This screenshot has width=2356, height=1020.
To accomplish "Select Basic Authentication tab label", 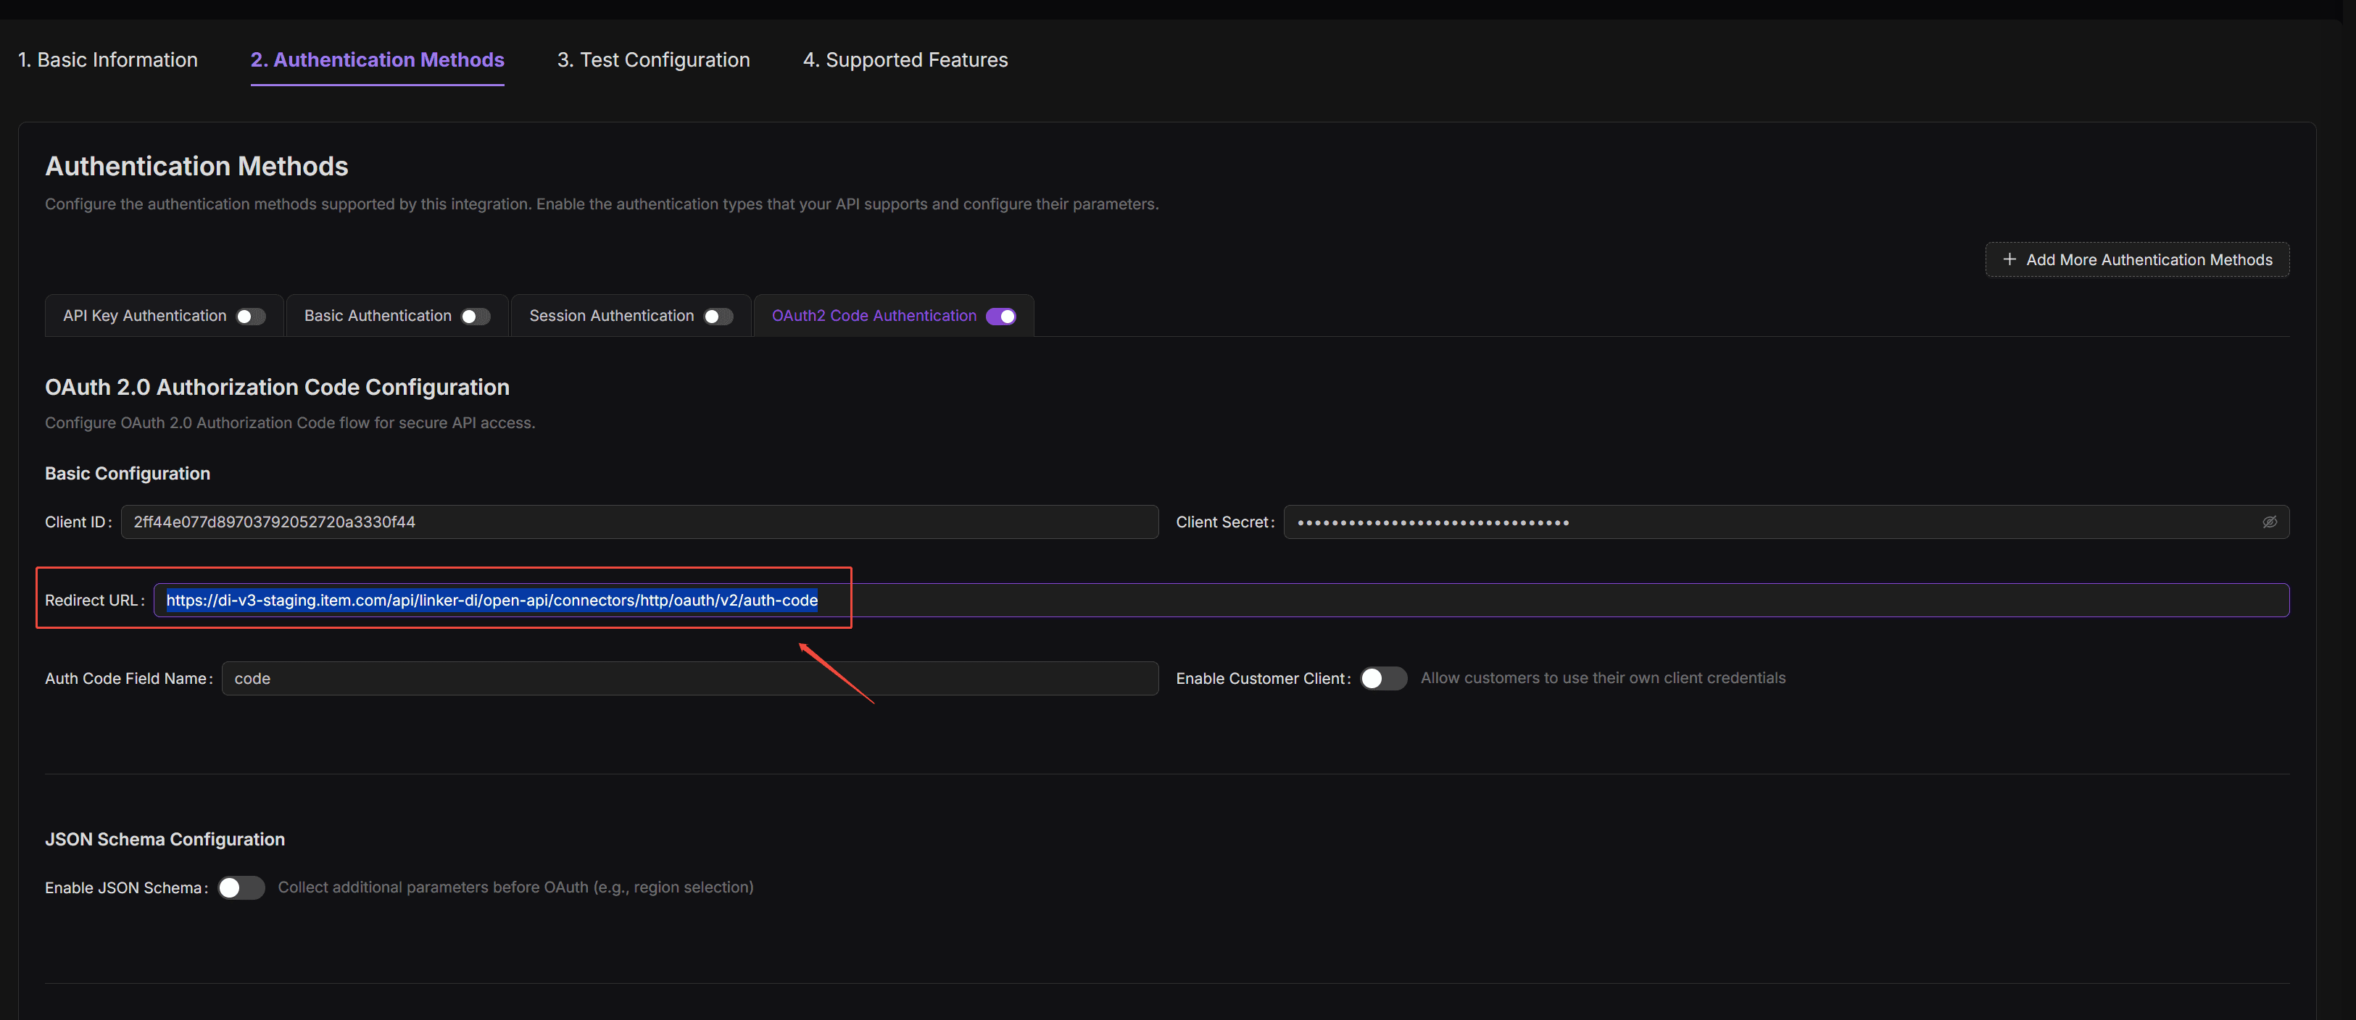I will (x=378, y=315).
